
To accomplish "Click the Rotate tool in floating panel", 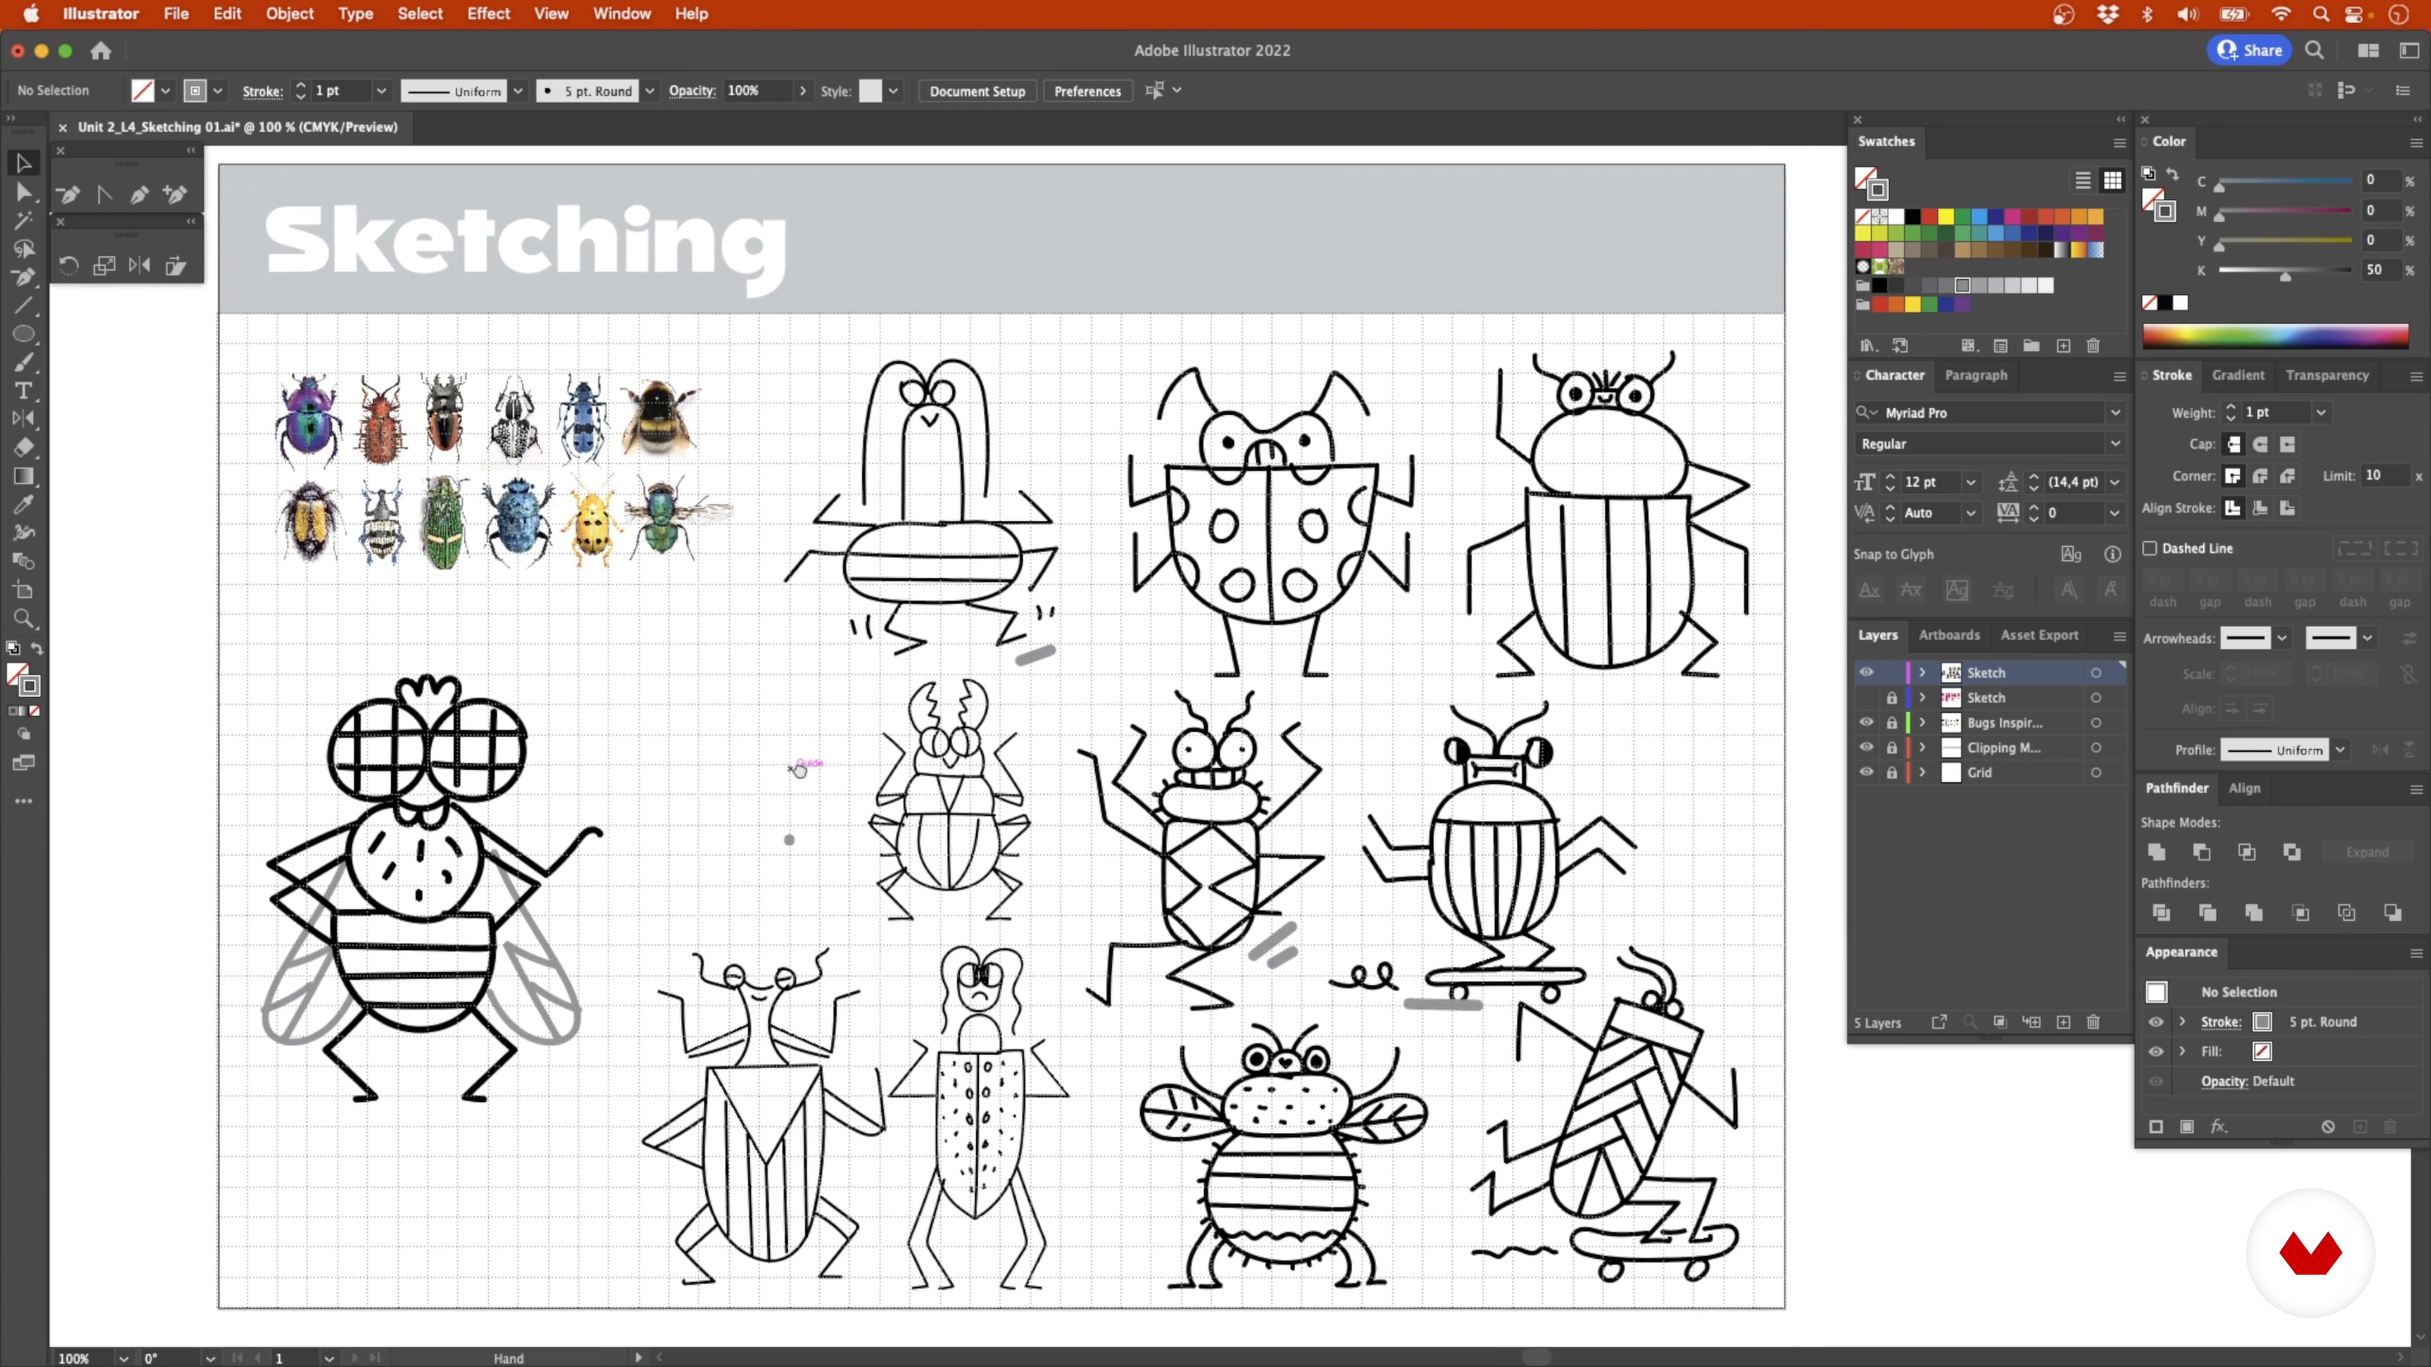I will coord(68,266).
